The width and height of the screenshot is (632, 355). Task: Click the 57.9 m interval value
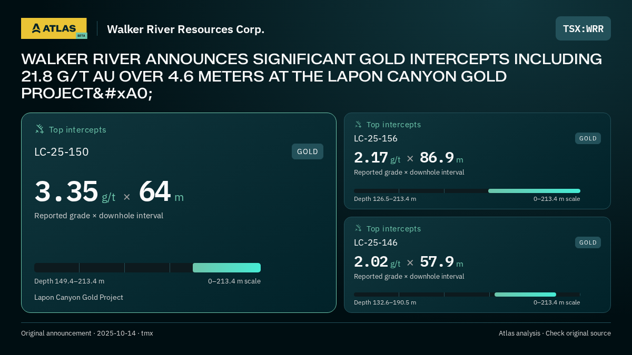point(441,262)
